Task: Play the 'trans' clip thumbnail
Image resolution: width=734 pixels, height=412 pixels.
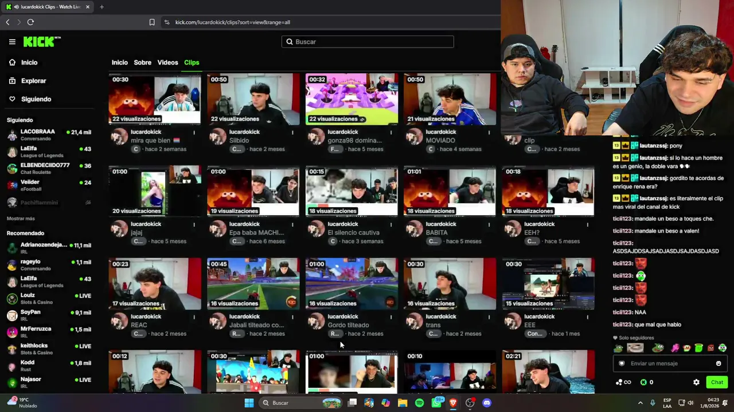Action: 450,283
